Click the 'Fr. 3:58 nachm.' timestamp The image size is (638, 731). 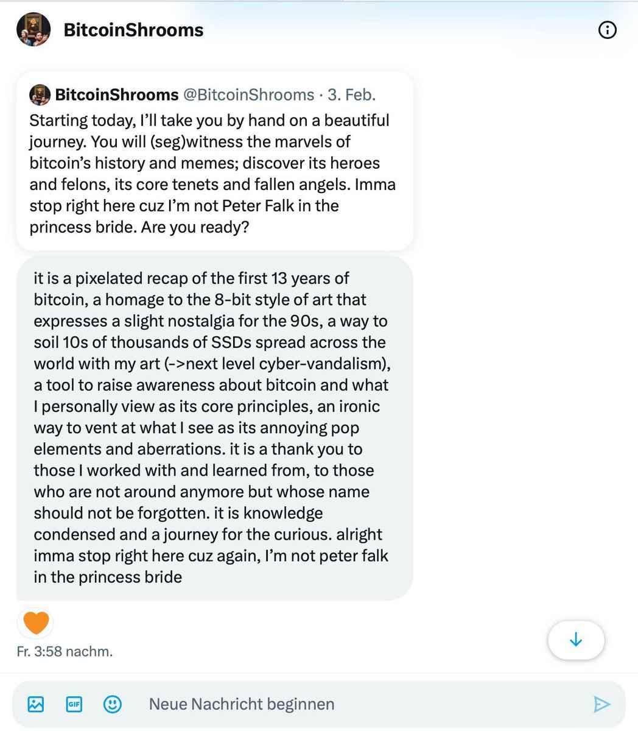[x=65, y=651]
